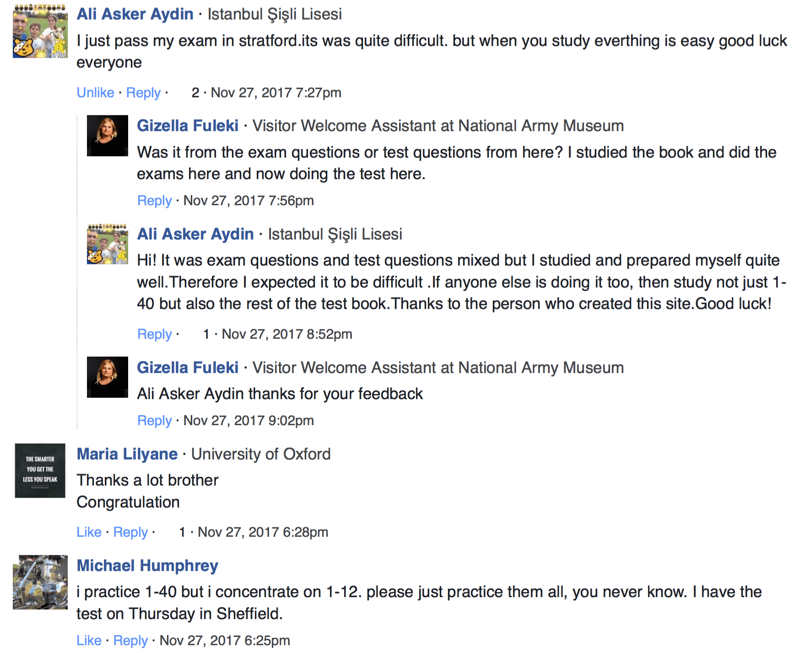Click Michael Humphrey's motorcycle profile picture

[x=40, y=582]
